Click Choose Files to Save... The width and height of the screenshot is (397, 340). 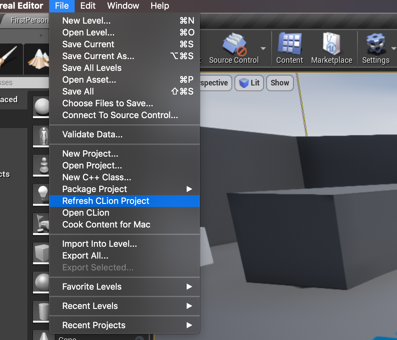click(x=124, y=103)
